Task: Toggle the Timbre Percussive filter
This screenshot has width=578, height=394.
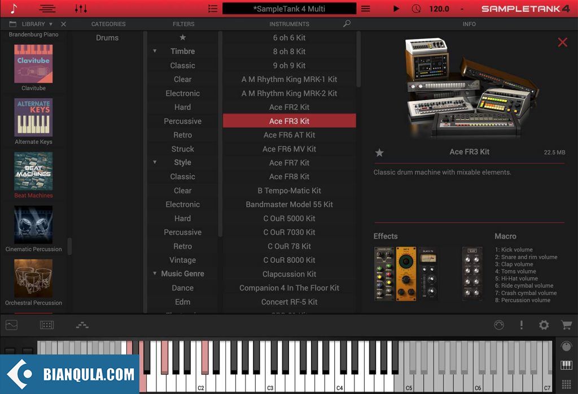Action: pyautogui.click(x=182, y=121)
